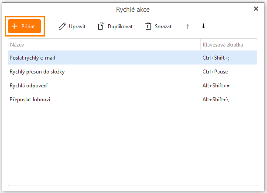Close the Rychlé akce dialog
The width and height of the screenshot is (267, 193).
click(x=256, y=9)
